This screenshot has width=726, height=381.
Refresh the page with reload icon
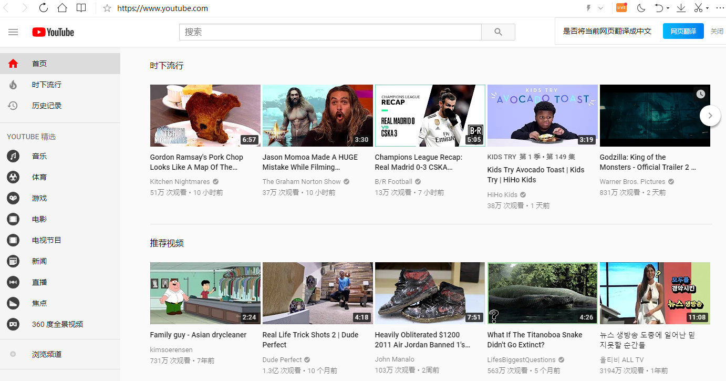pyautogui.click(x=44, y=8)
